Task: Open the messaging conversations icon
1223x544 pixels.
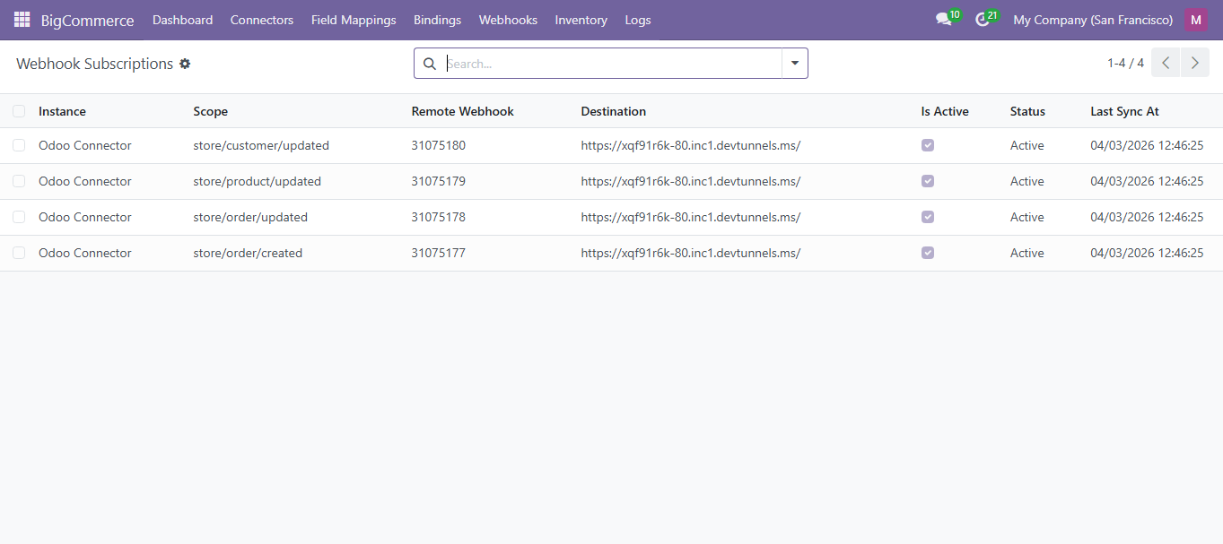Action: [944, 20]
